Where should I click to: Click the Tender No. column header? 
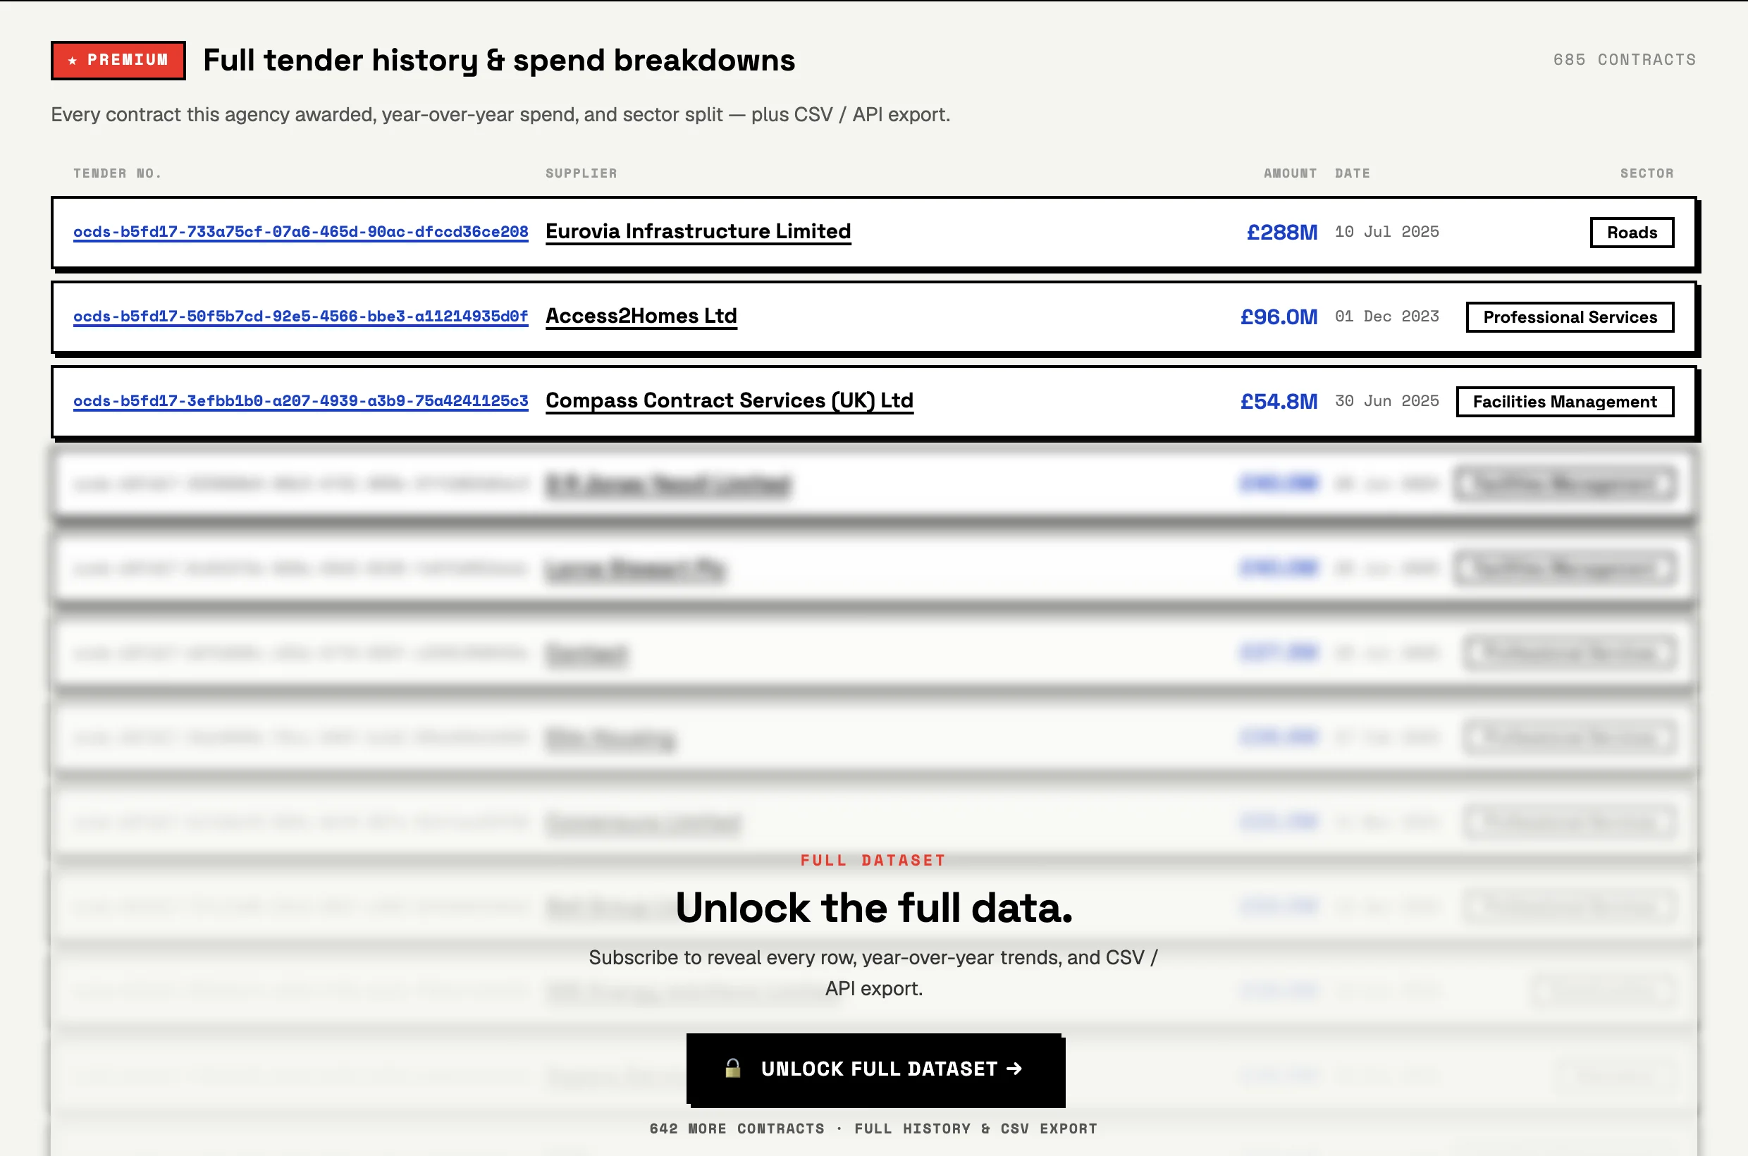117,173
